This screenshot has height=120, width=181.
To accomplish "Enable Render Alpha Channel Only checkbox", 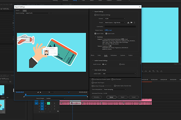I will coord(115,86).
